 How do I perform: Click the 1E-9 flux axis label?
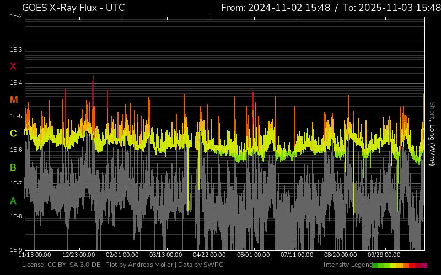click(16, 250)
